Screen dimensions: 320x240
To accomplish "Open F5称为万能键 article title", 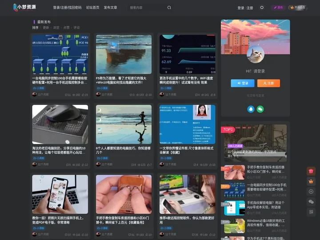I will coord(121,80).
